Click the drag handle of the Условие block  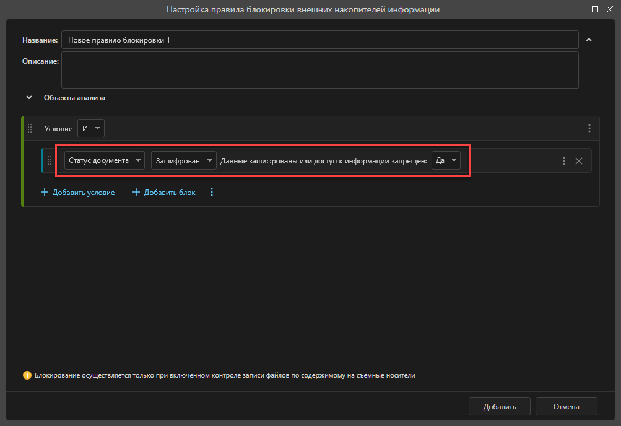point(30,128)
